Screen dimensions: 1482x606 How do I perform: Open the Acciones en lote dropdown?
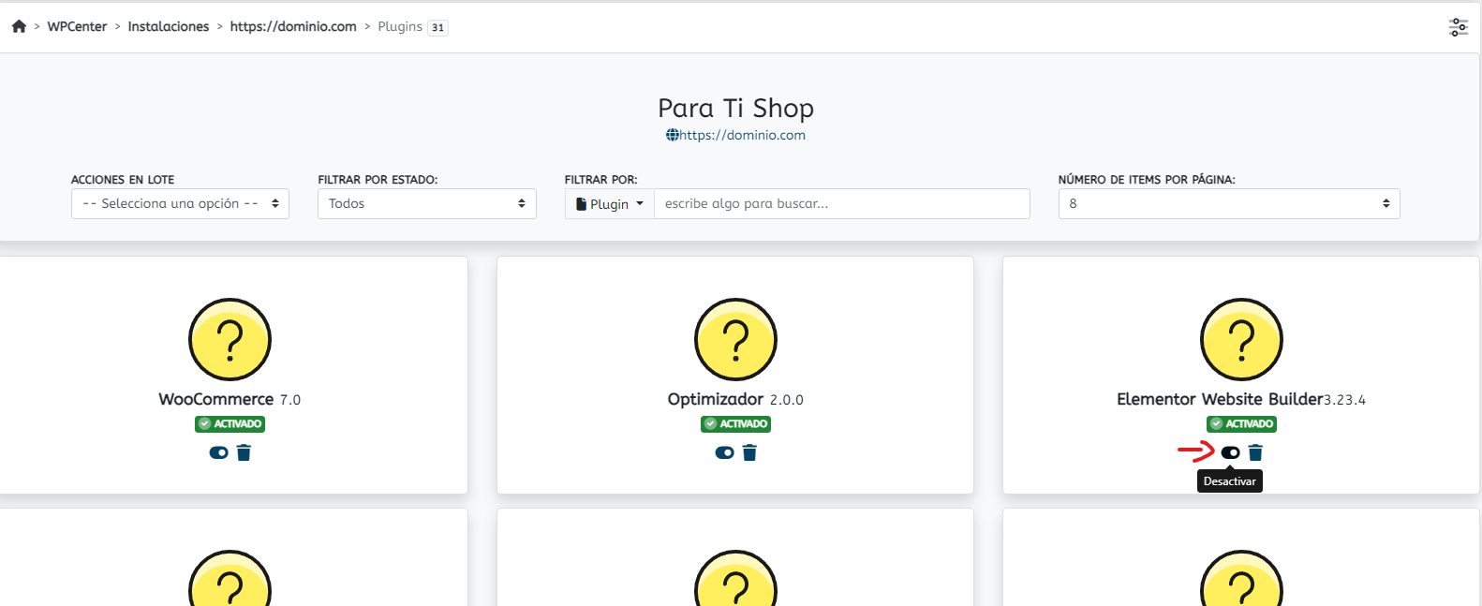pos(180,203)
